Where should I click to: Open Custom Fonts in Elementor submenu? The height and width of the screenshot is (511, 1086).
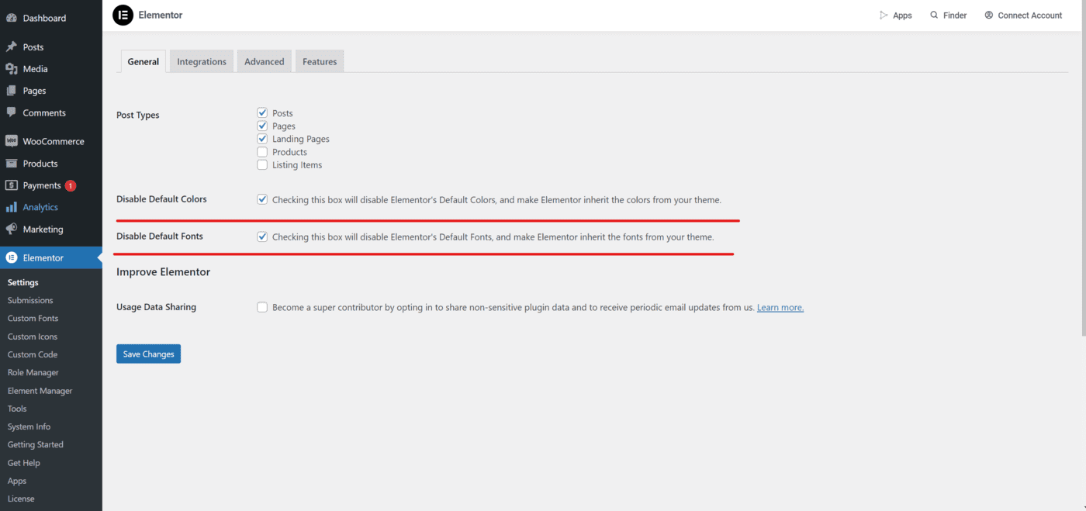33,319
